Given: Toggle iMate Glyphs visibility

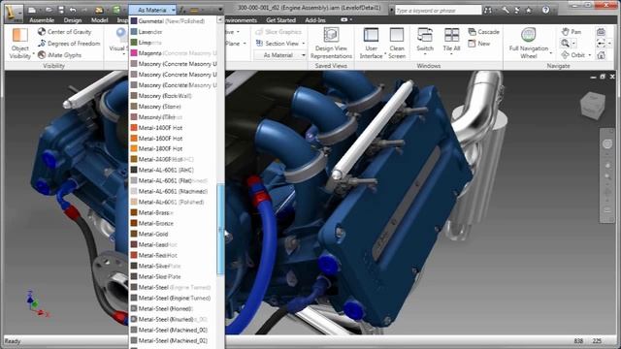Looking at the screenshot, I should click(x=60, y=55).
